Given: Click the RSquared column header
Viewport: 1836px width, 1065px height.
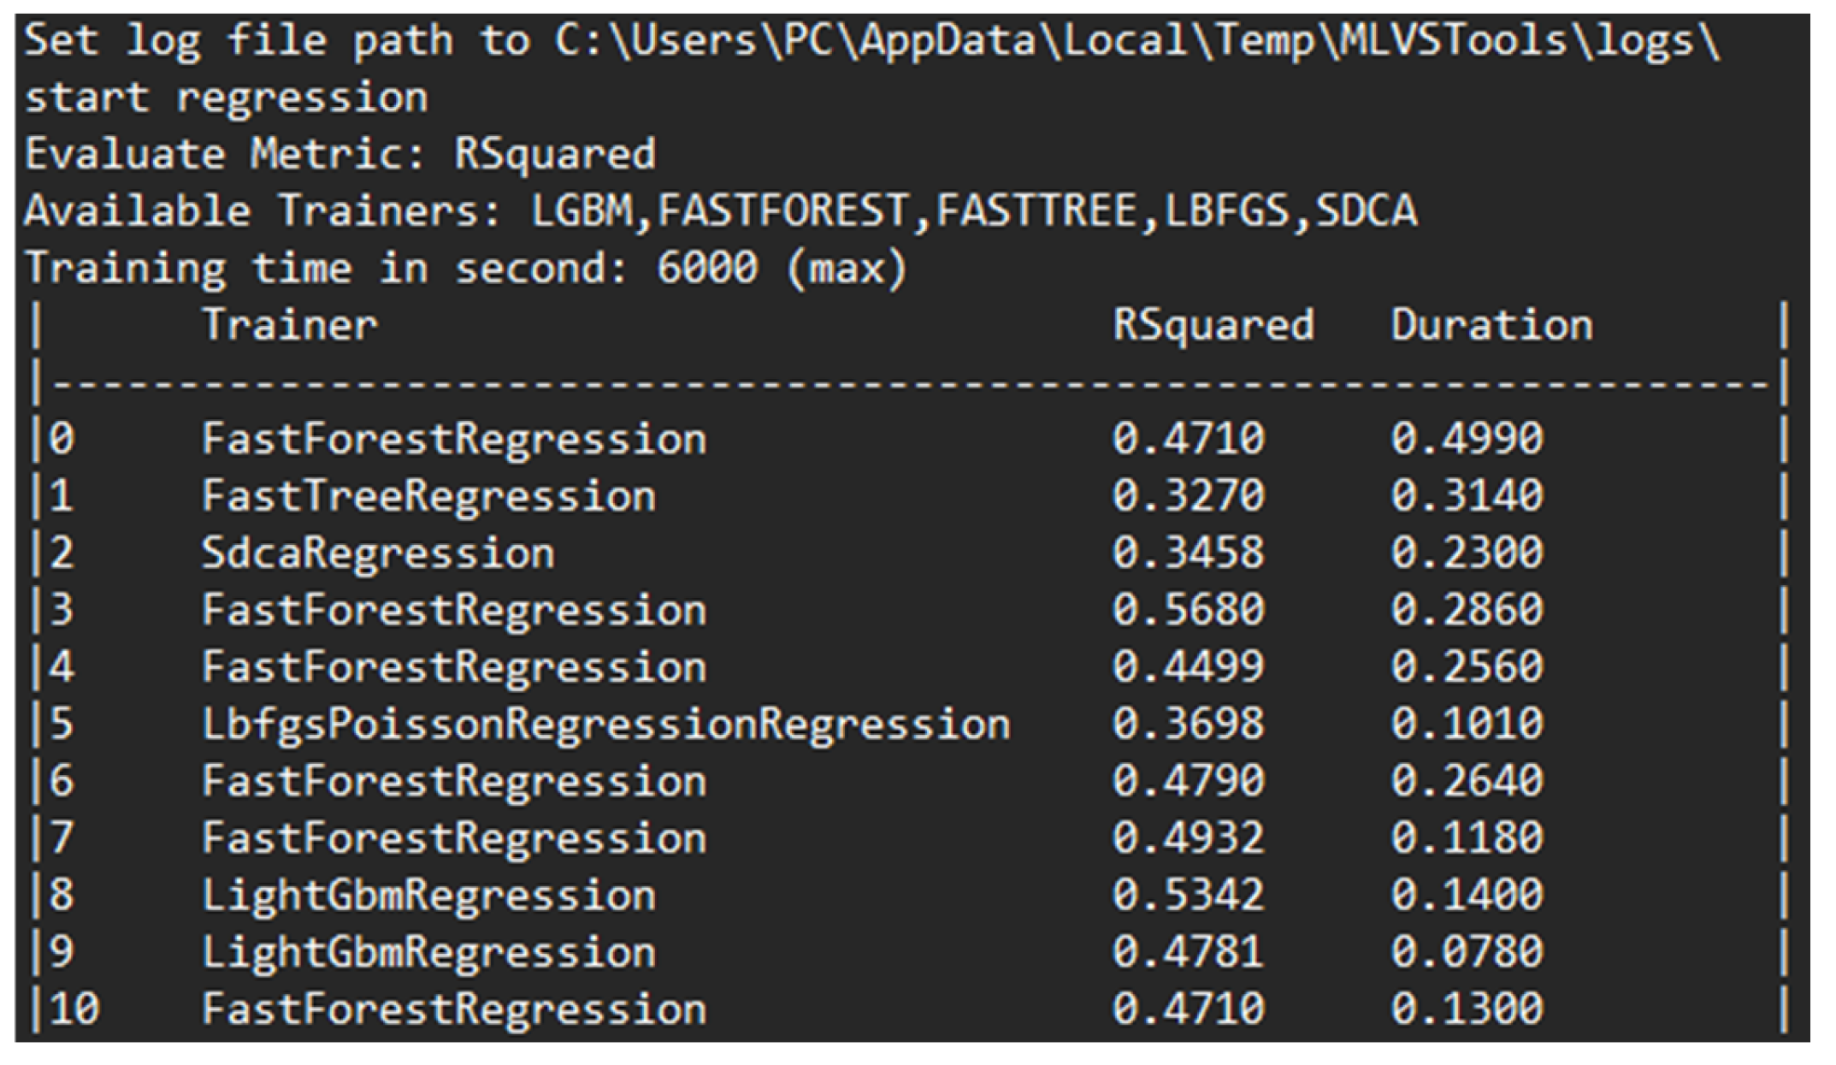Looking at the screenshot, I should (x=1213, y=326).
